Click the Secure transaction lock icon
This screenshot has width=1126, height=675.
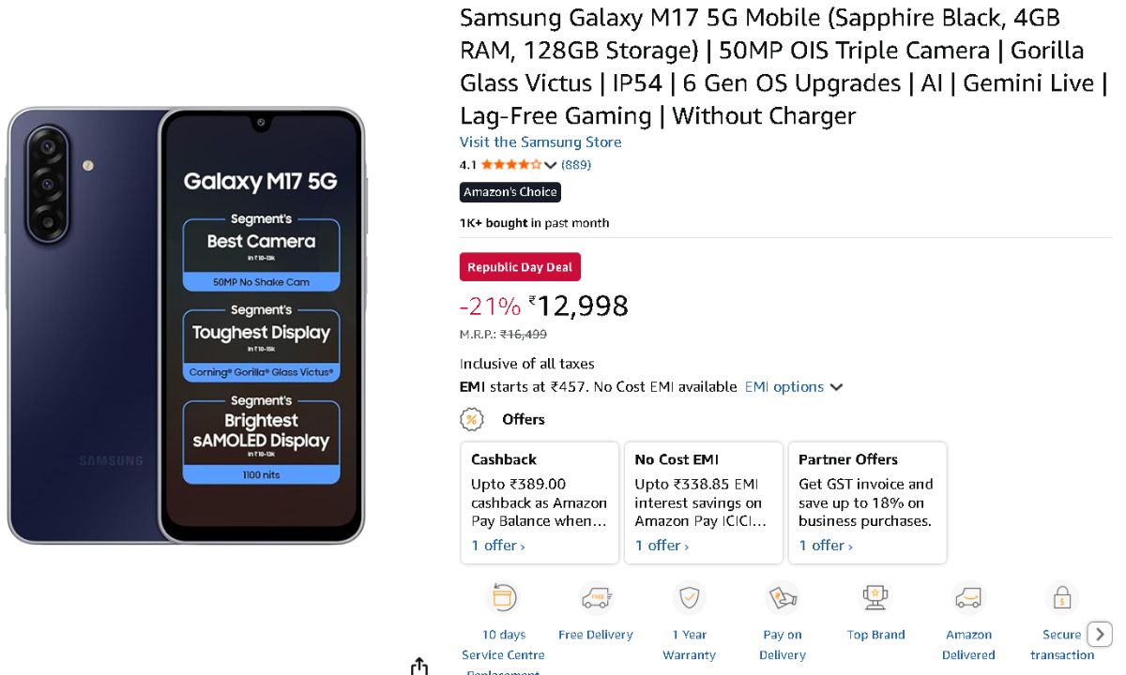click(1061, 597)
